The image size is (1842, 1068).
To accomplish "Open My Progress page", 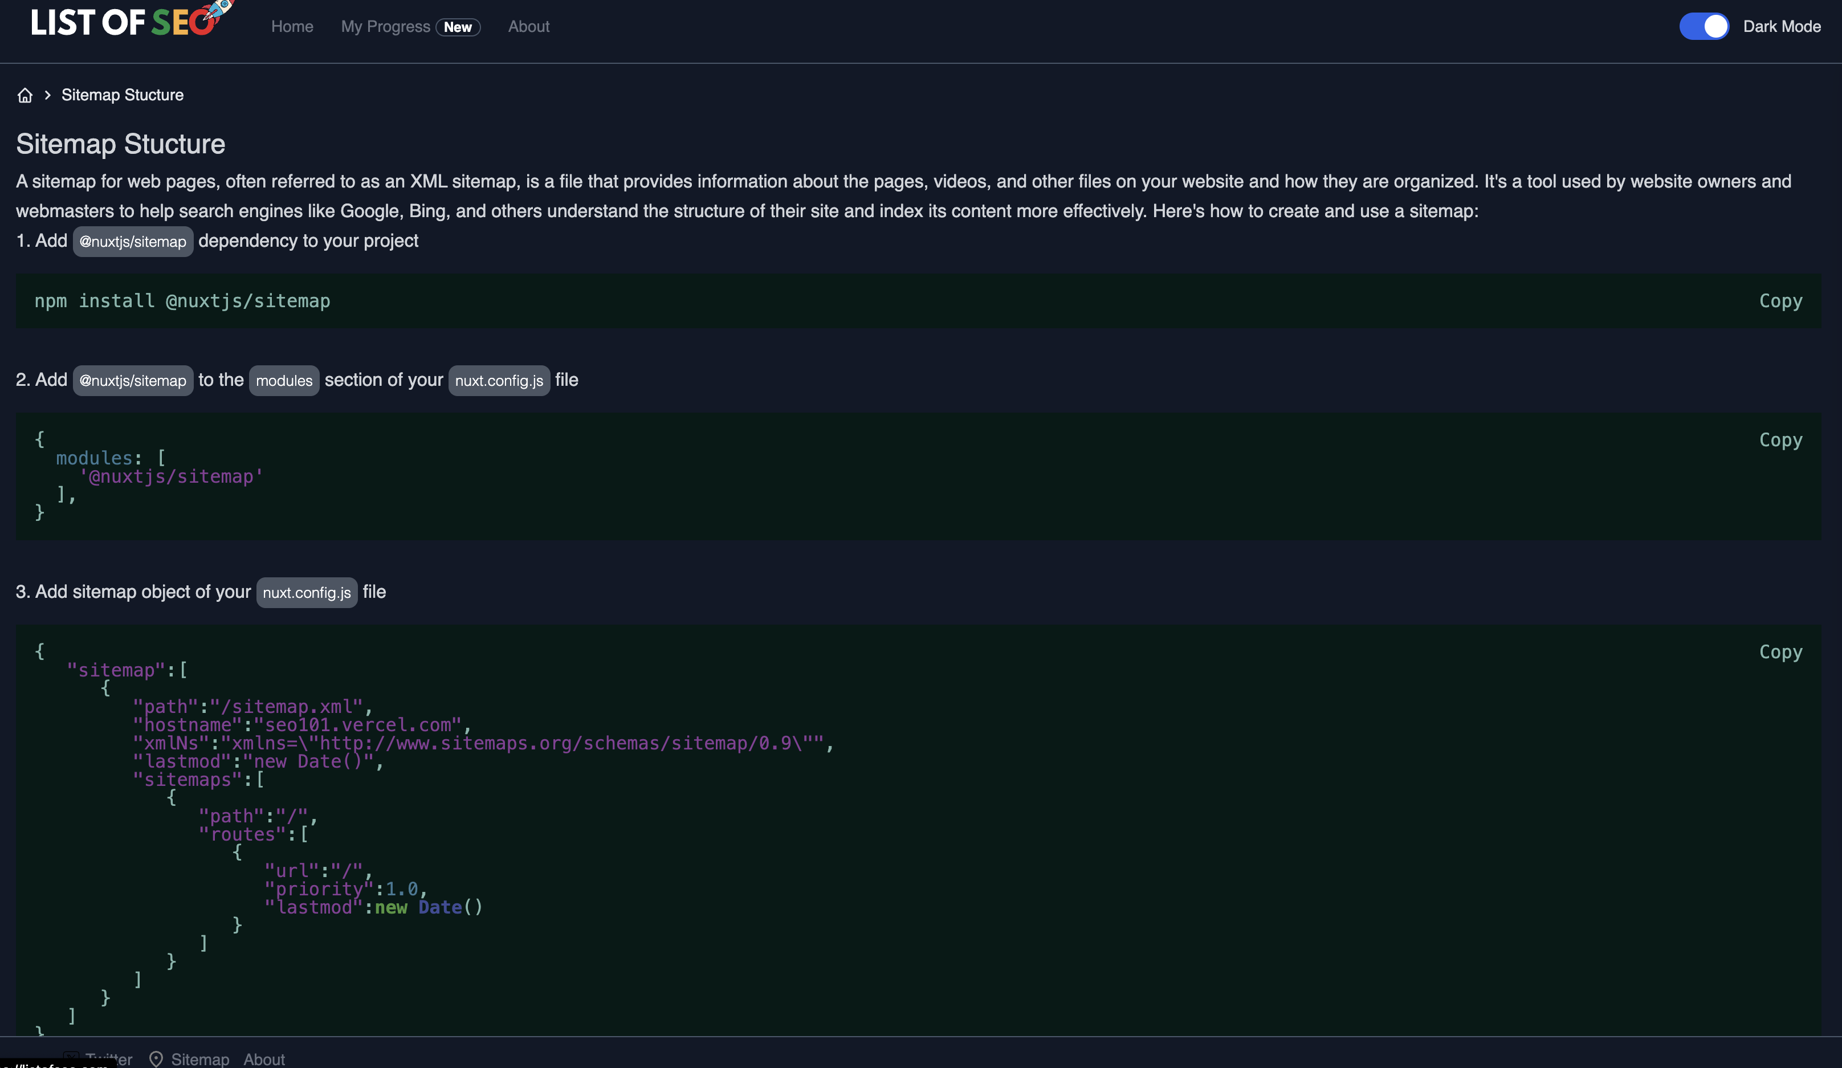I will click(x=385, y=26).
